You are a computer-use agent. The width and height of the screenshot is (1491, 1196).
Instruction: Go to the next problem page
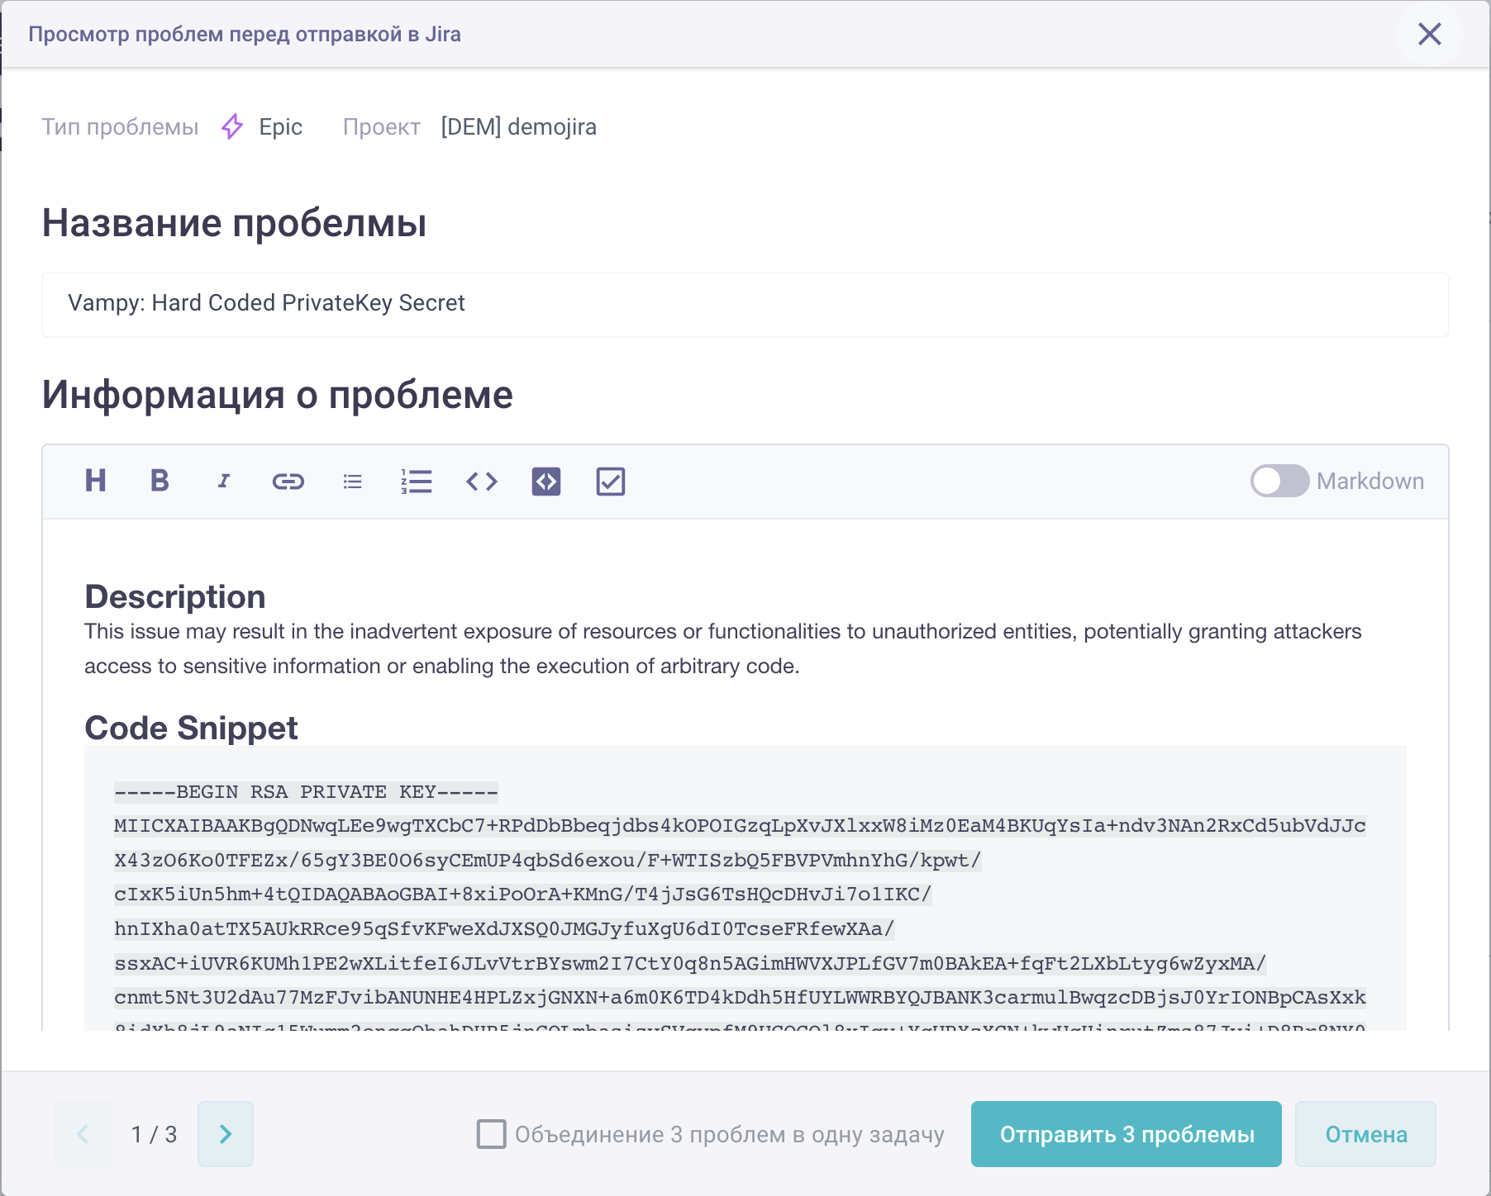[226, 1134]
